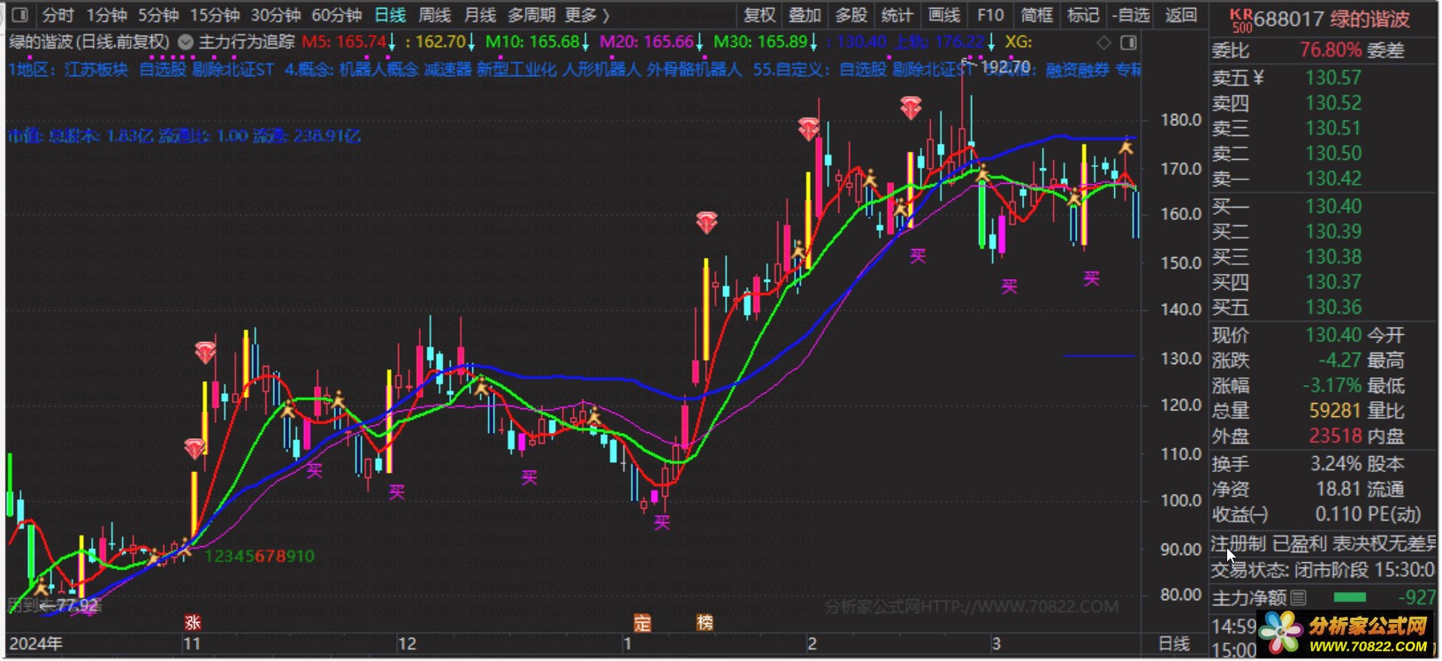
Task: Click the 新型工业化 concept link
Action: tap(516, 69)
